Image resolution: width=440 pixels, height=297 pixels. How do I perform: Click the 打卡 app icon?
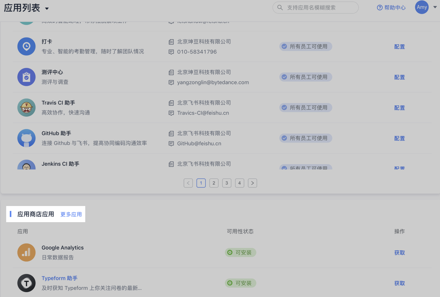[26, 46]
